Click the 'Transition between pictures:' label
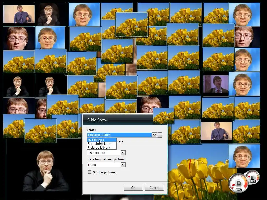This screenshot has width=267, height=200. [x=106, y=159]
